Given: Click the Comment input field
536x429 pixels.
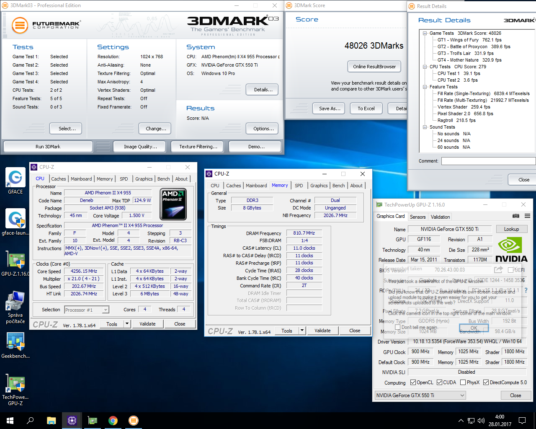Looking at the screenshot, I should click(488, 161).
